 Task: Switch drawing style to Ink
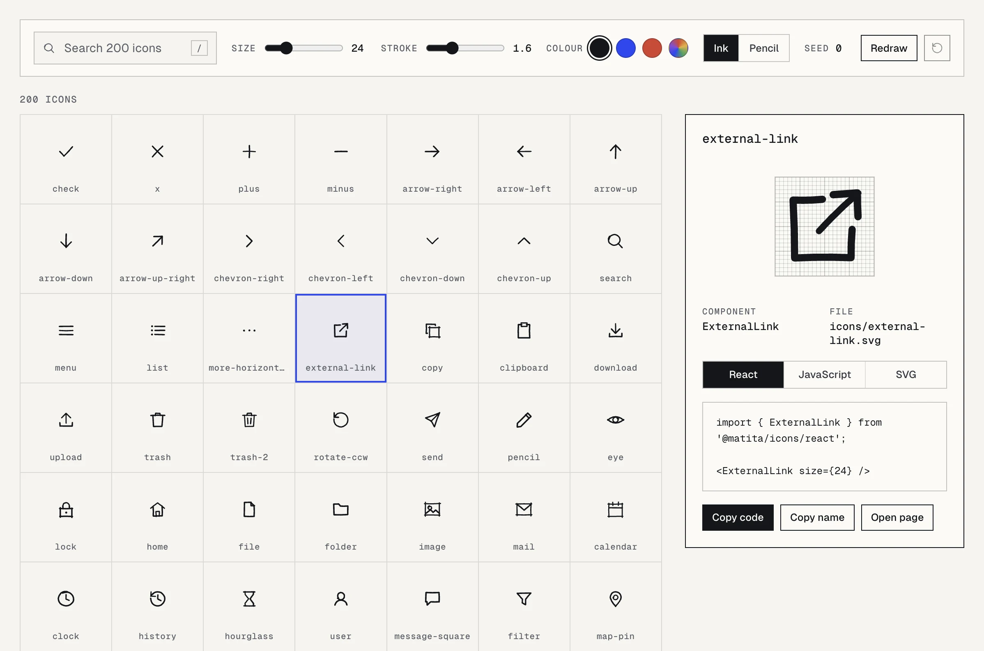pyautogui.click(x=721, y=48)
